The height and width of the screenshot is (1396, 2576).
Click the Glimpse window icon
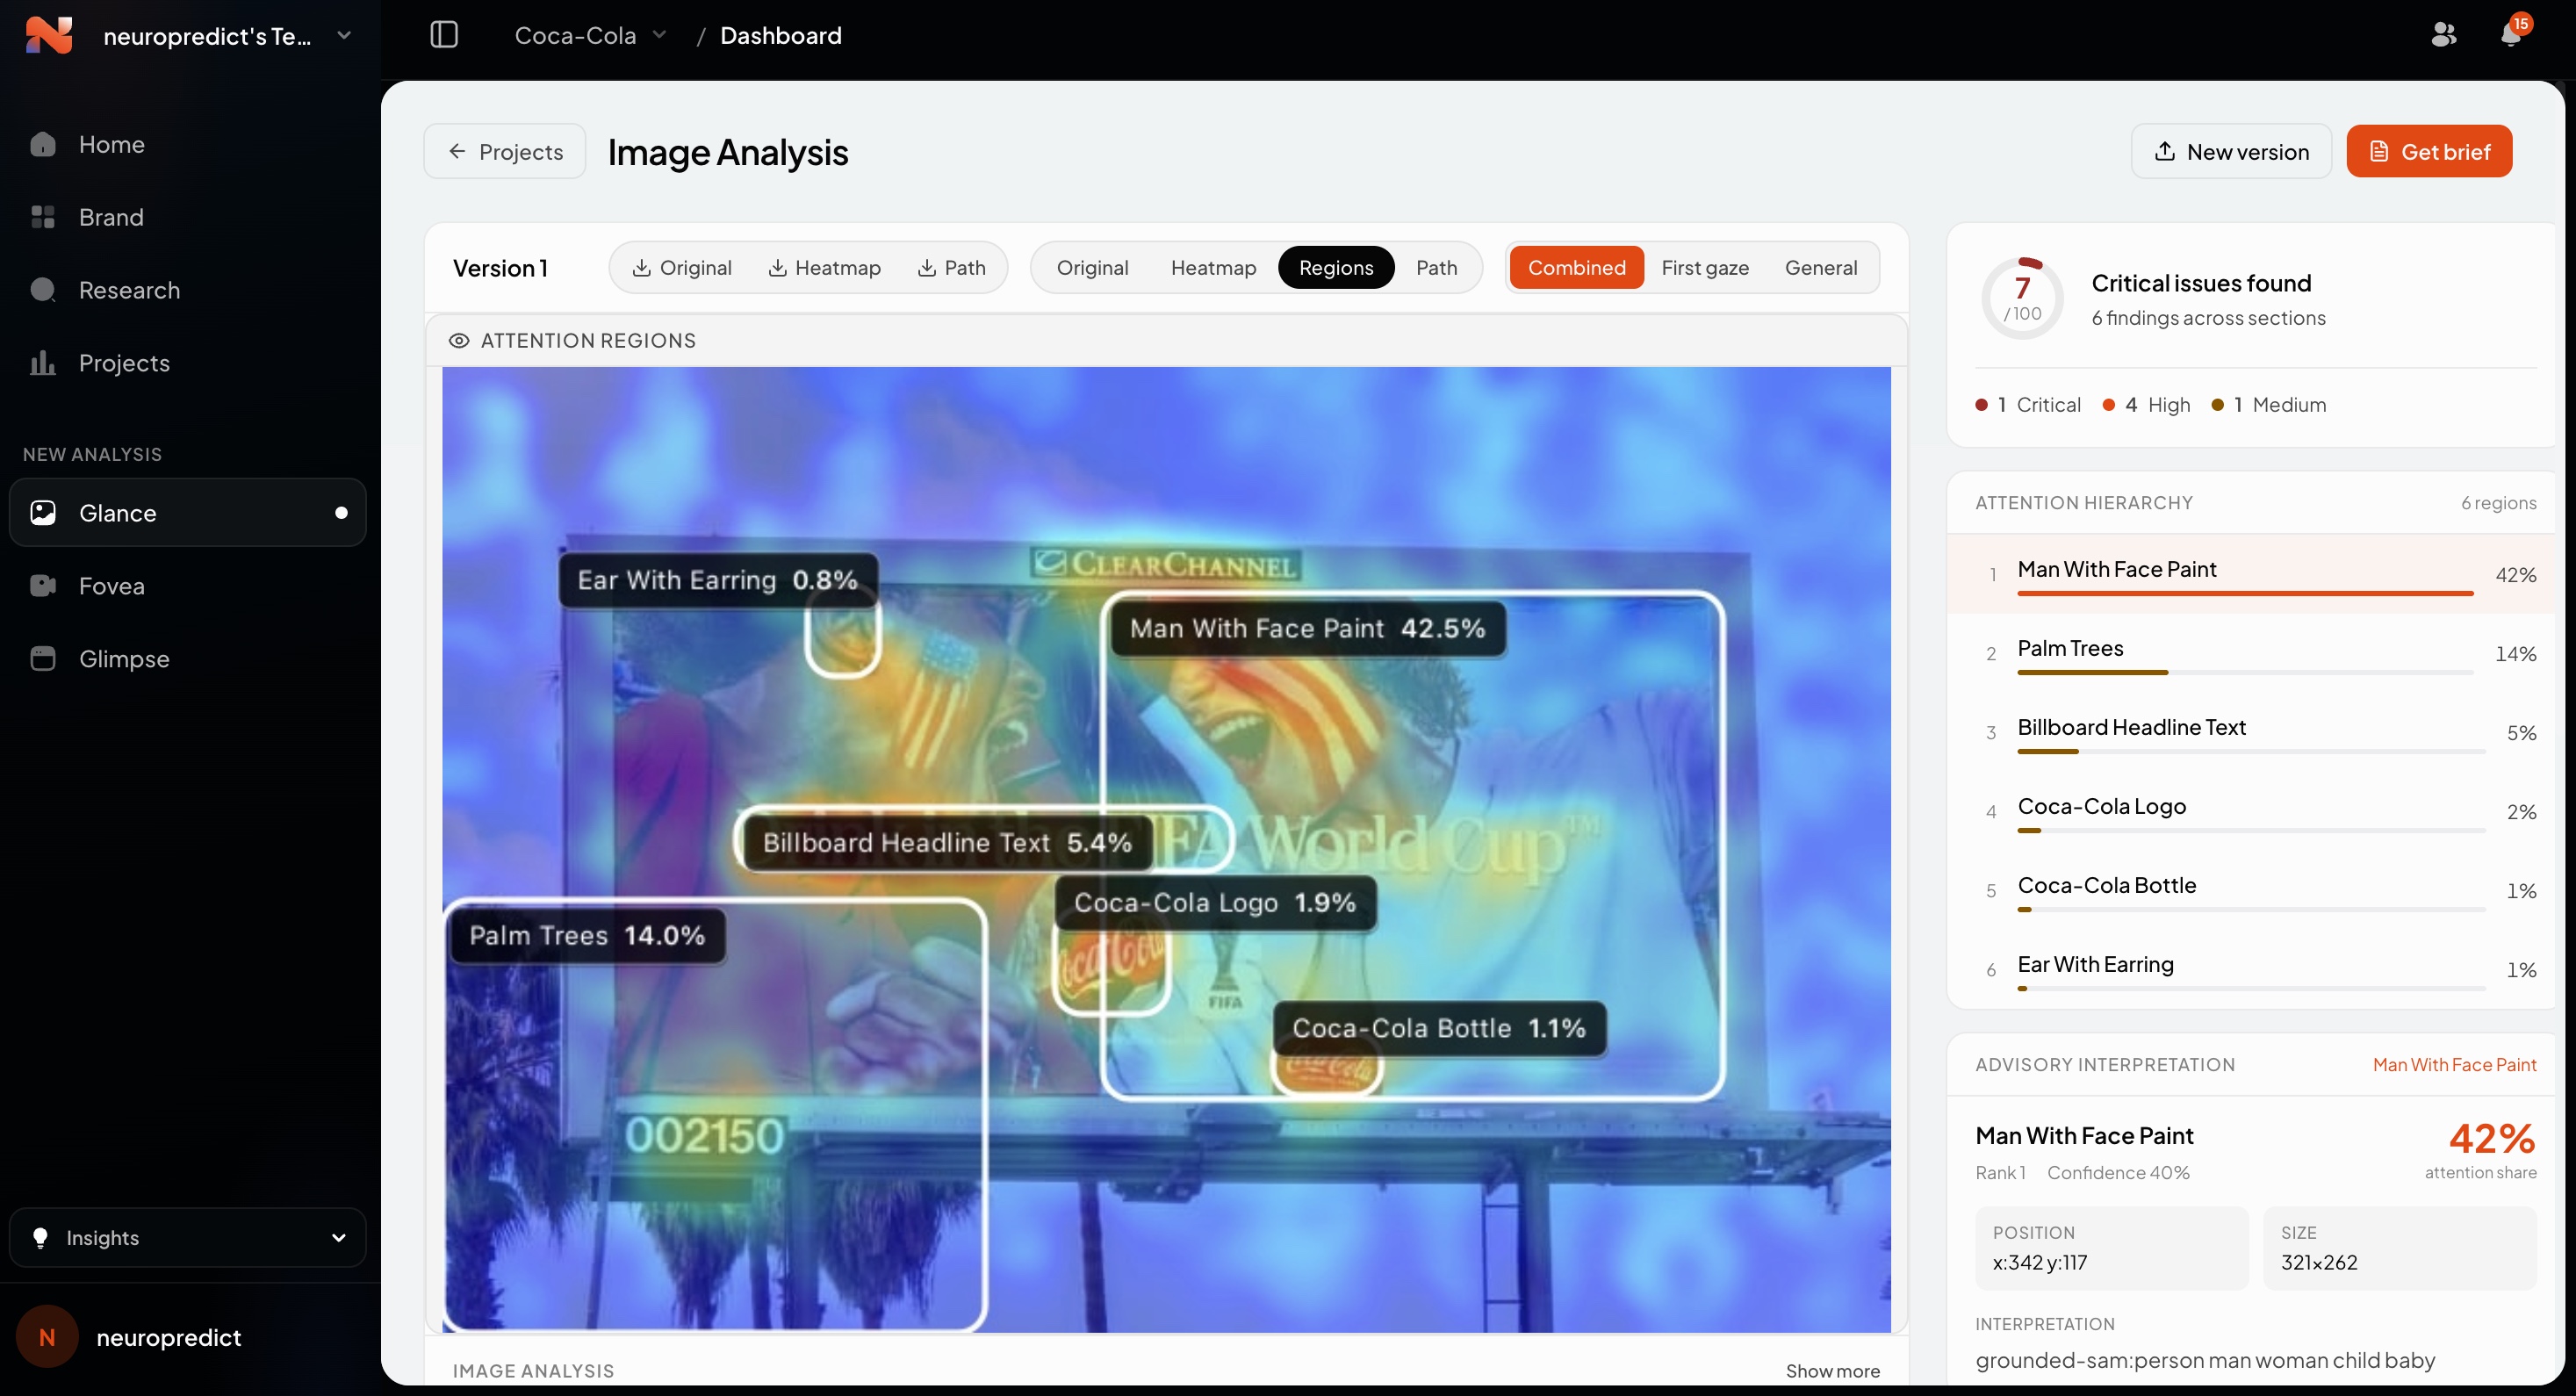point(43,659)
